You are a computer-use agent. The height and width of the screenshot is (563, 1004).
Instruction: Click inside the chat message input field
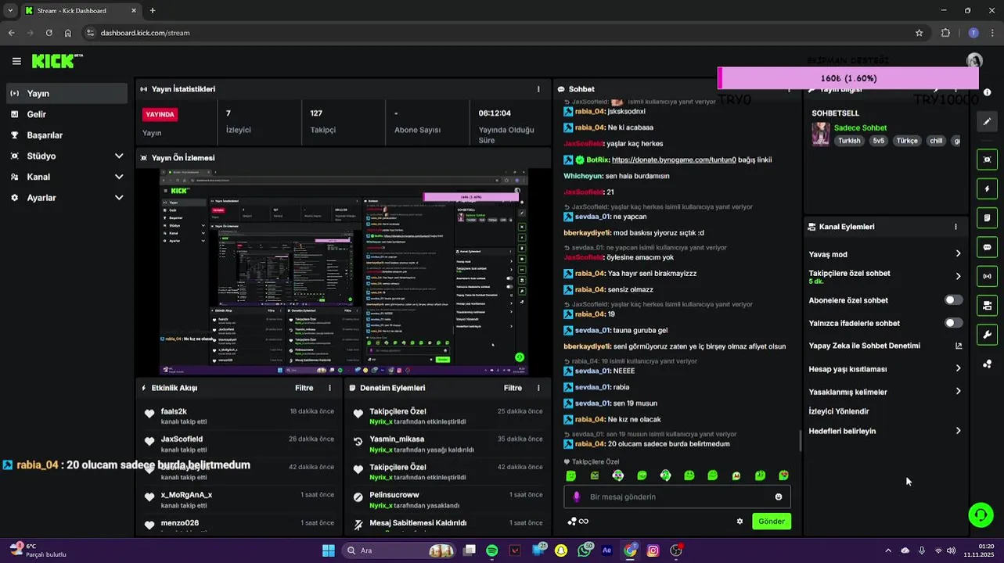(677, 497)
